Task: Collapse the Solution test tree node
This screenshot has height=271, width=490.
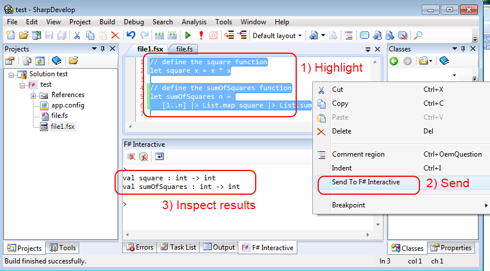Action: tap(12, 75)
